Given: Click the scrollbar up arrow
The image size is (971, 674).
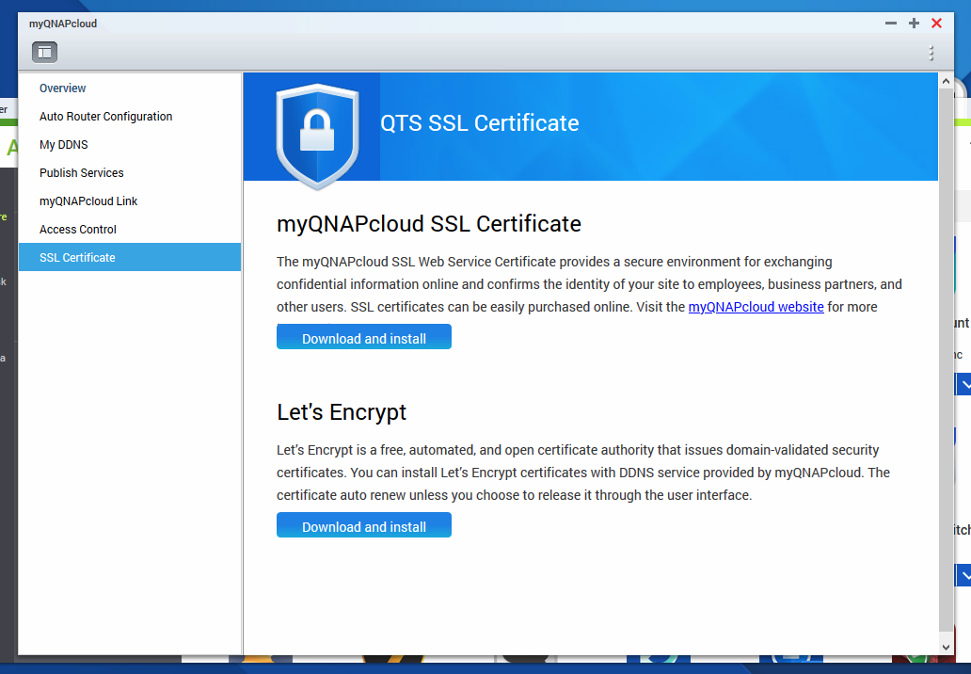Looking at the screenshot, I should [x=946, y=82].
